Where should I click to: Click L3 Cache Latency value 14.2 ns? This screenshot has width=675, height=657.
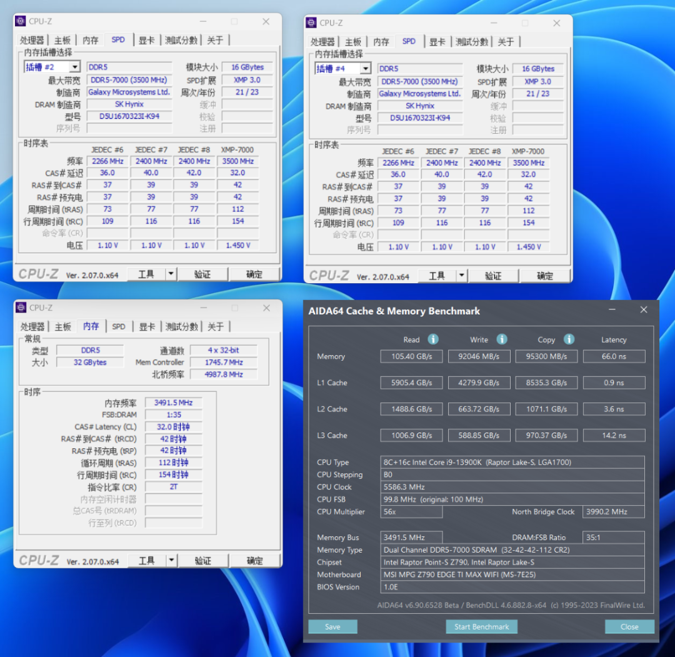click(614, 435)
